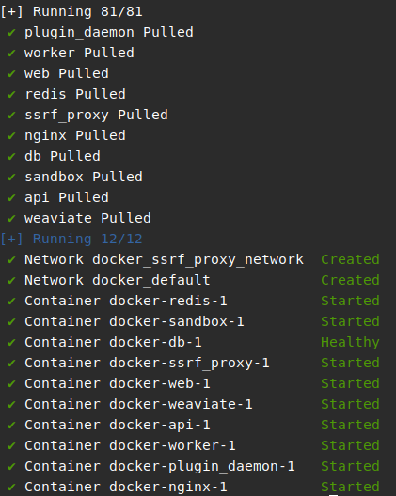The width and height of the screenshot is (396, 496).
Task: Click the Healthy status of docker-db-1
Action: tap(350, 343)
